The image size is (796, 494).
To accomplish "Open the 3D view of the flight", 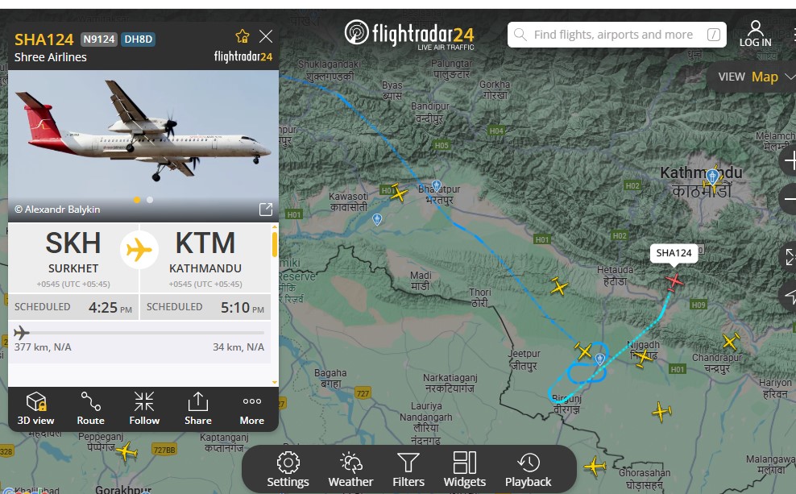I will click(x=35, y=409).
